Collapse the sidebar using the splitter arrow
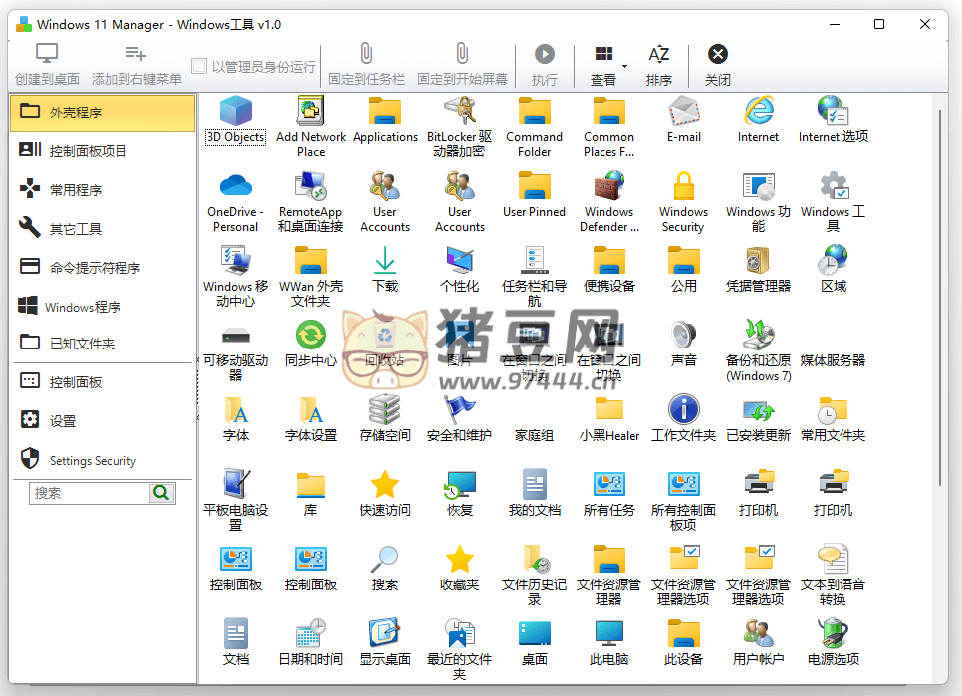The image size is (962, 696). [x=197, y=417]
